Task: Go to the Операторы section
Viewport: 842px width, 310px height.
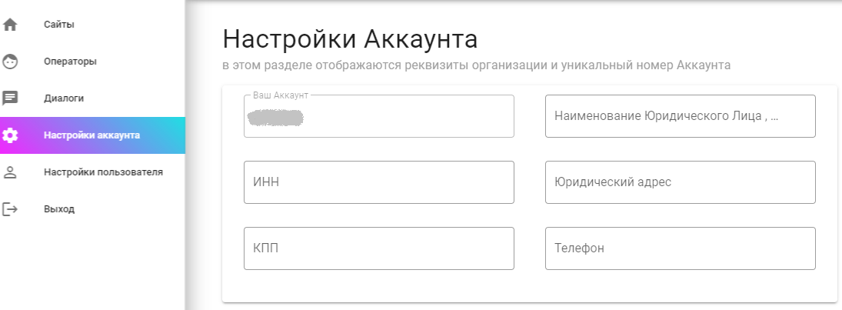Action: (x=70, y=62)
